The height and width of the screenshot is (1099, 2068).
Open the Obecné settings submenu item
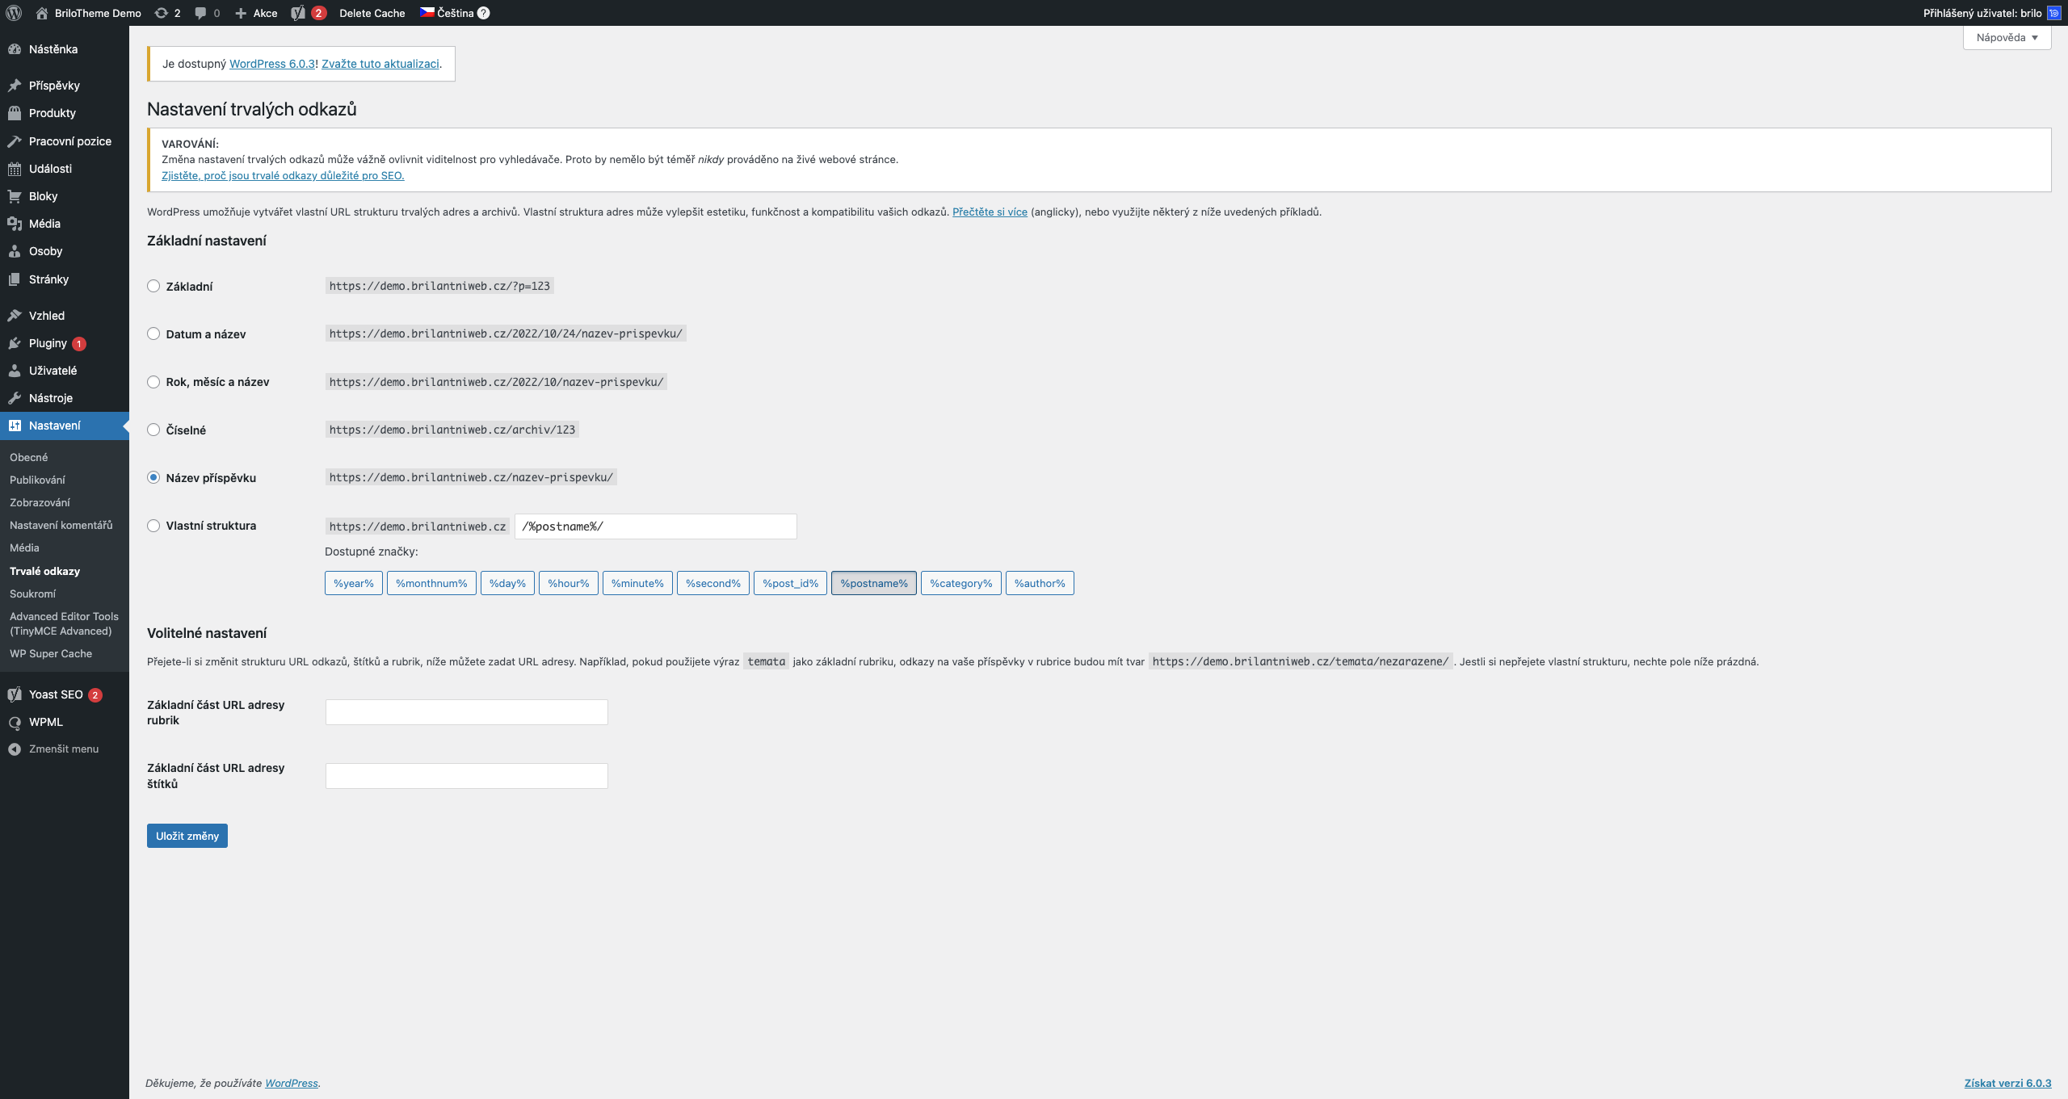click(29, 458)
